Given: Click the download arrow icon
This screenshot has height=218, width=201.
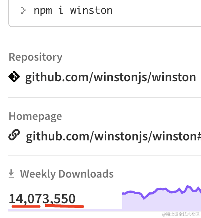Looking at the screenshot, I should [11, 173].
